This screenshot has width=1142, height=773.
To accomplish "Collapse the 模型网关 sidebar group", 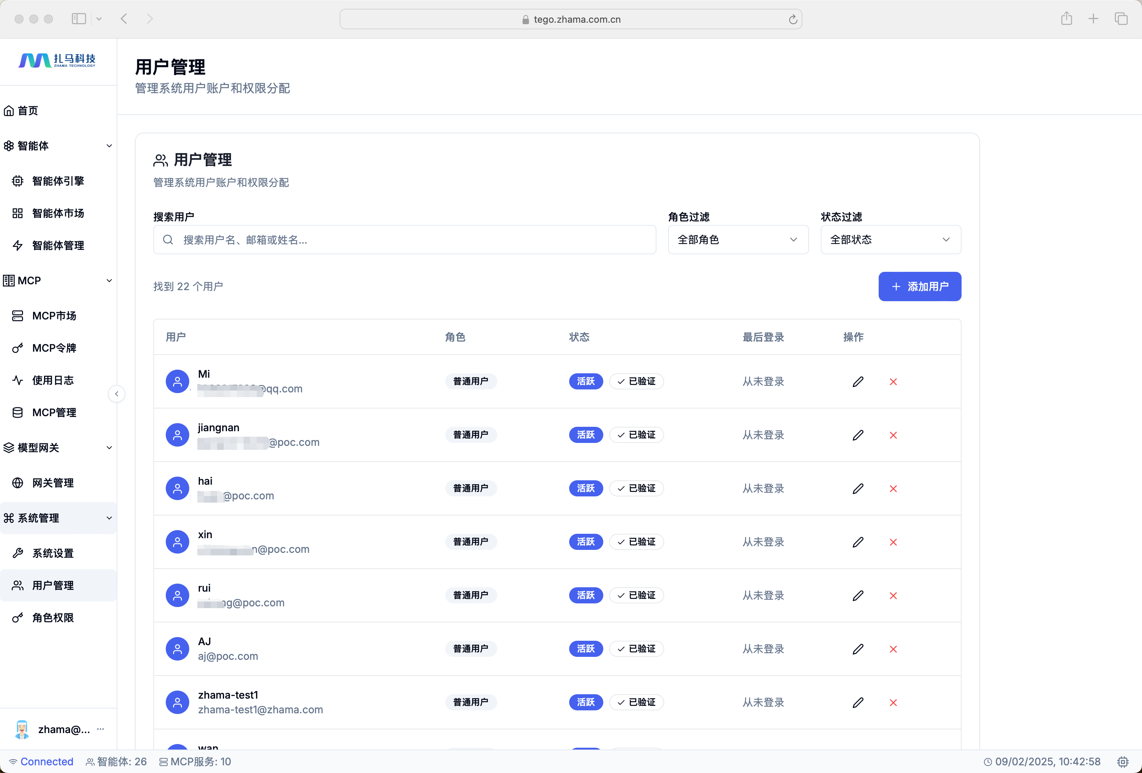I will pyautogui.click(x=109, y=448).
